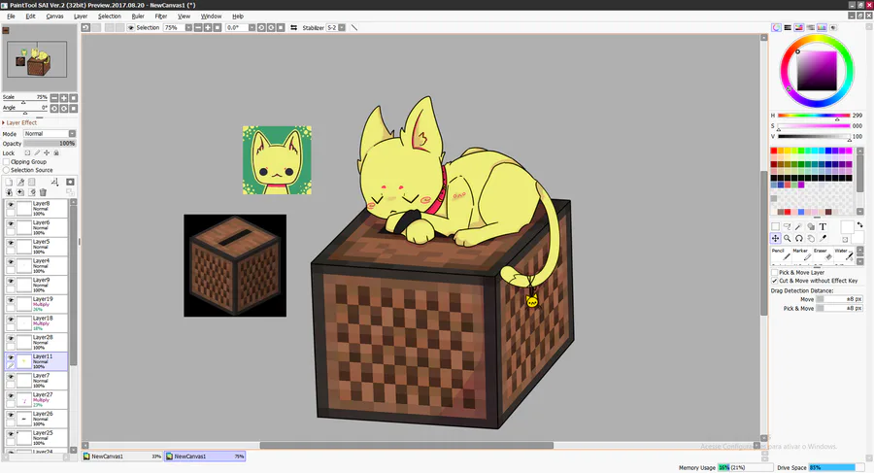Hide Layer19 using its eye icon

11,300
